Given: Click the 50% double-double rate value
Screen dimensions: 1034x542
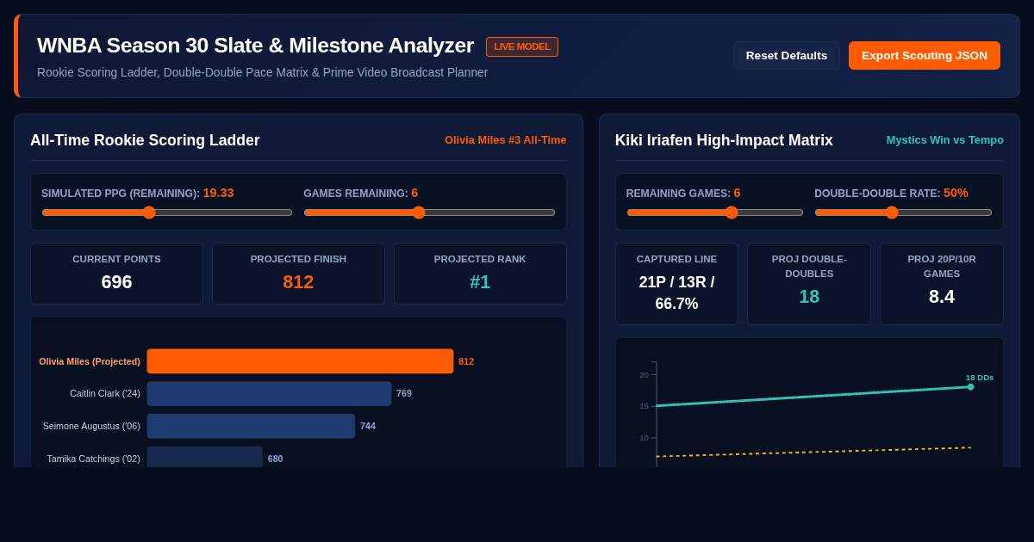Looking at the screenshot, I should [x=956, y=193].
